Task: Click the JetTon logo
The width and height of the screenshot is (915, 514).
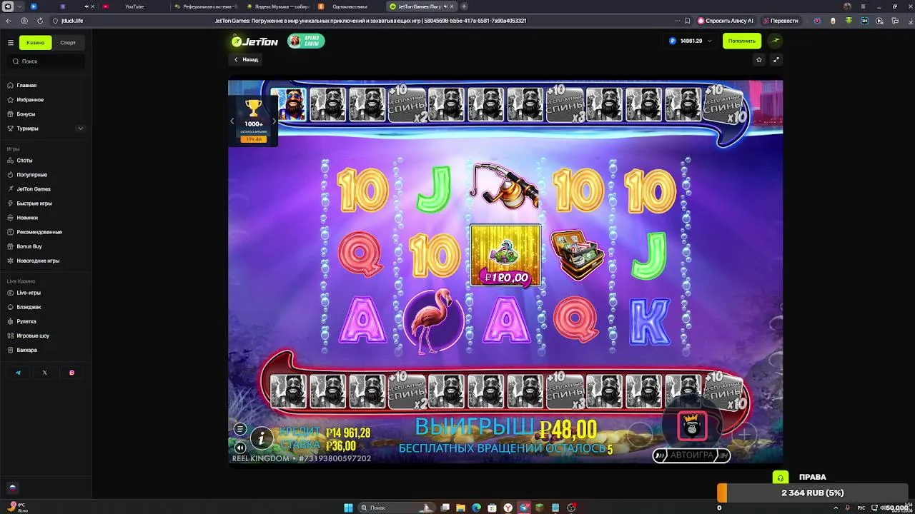Action: (254, 41)
